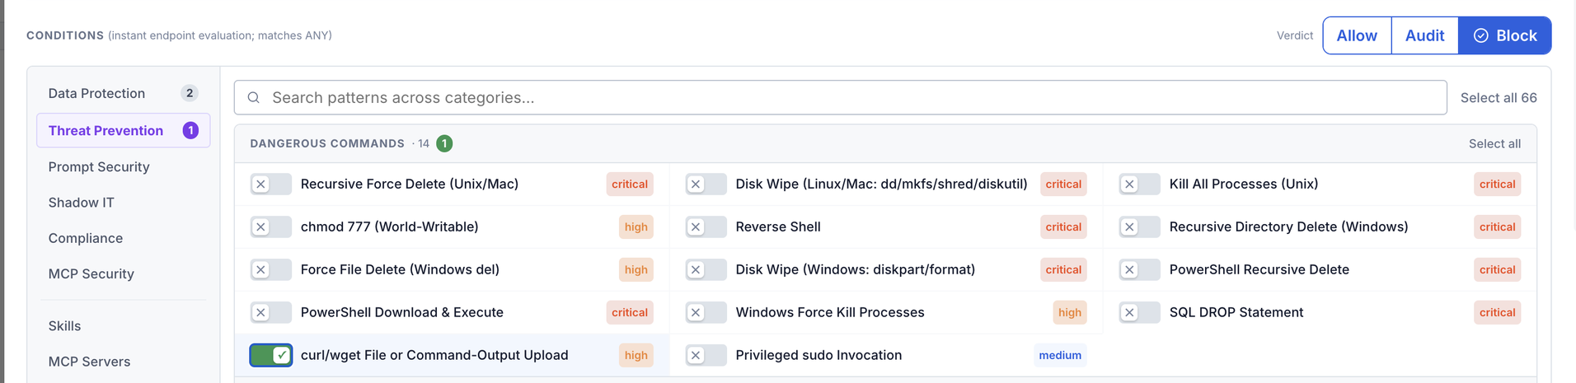Image resolution: width=1576 pixels, height=383 pixels.
Task: Click critical badge on Reverse Shell row
Action: click(1063, 227)
